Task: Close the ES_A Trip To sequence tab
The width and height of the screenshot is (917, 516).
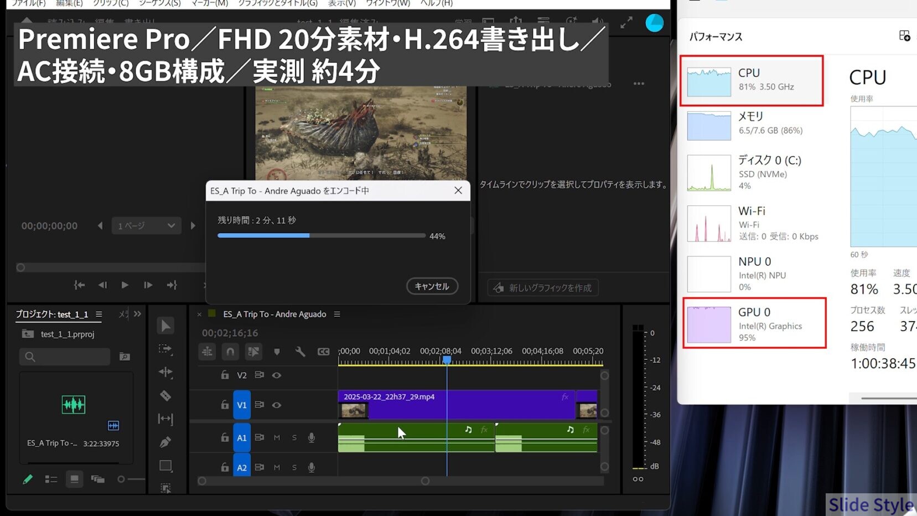Action: click(199, 314)
